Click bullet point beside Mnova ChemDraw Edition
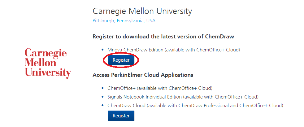This screenshot has width=304, height=127. coord(103,50)
